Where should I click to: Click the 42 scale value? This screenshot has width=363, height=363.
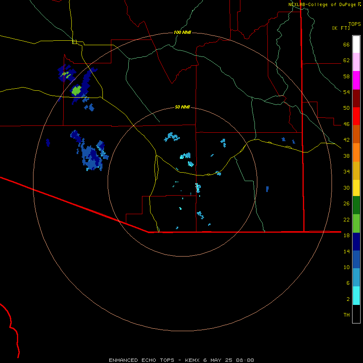pyautogui.click(x=346, y=140)
